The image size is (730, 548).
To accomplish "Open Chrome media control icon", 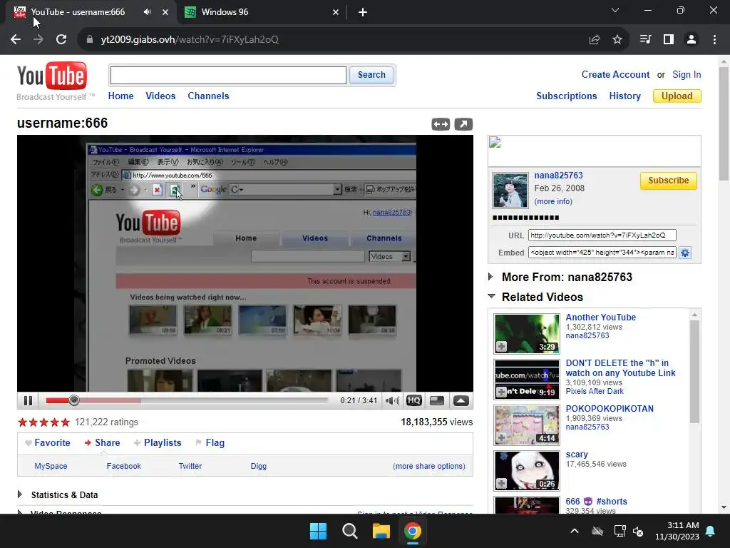I will (x=645, y=40).
